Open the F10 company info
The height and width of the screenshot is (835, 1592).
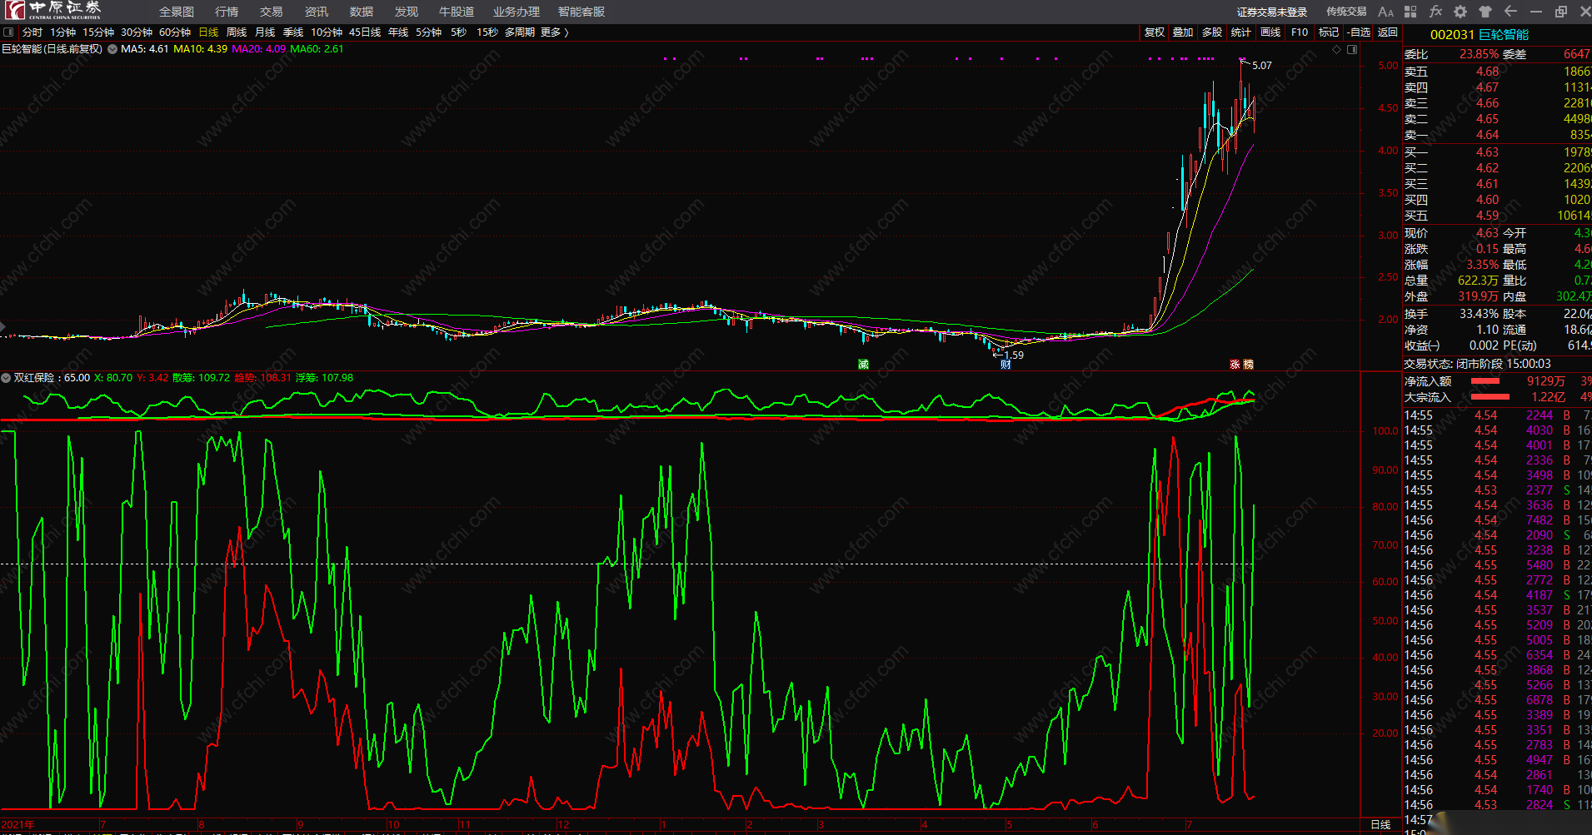1300,32
